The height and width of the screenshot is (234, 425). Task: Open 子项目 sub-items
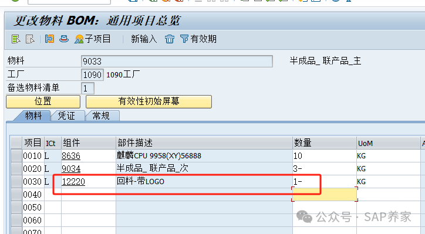click(x=93, y=39)
